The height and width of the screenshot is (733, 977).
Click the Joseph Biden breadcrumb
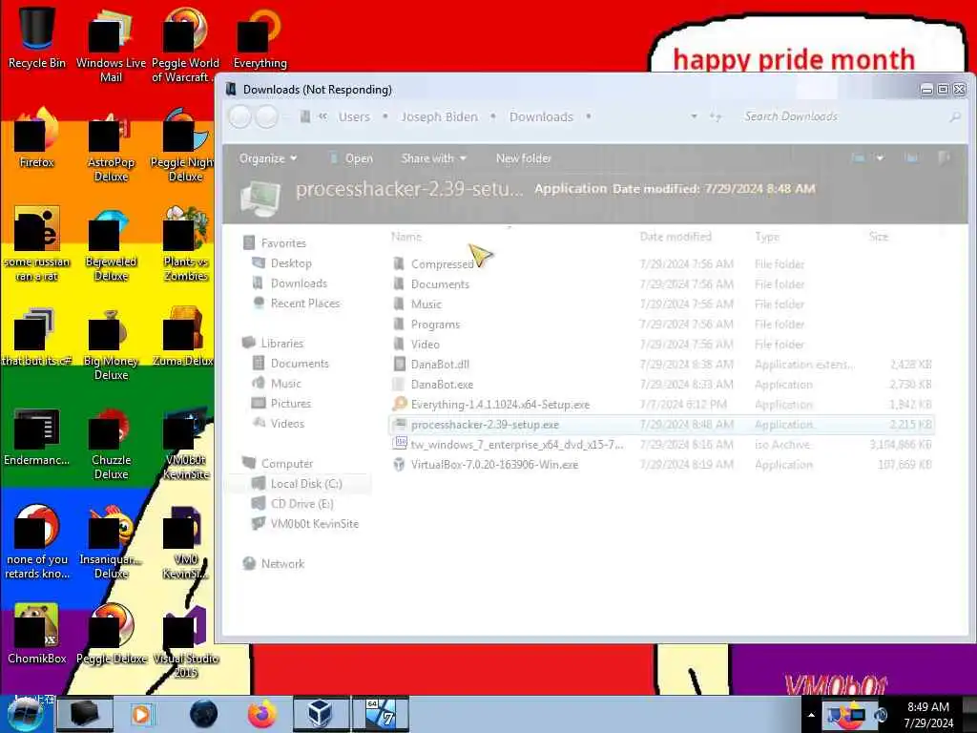point(439,116)
